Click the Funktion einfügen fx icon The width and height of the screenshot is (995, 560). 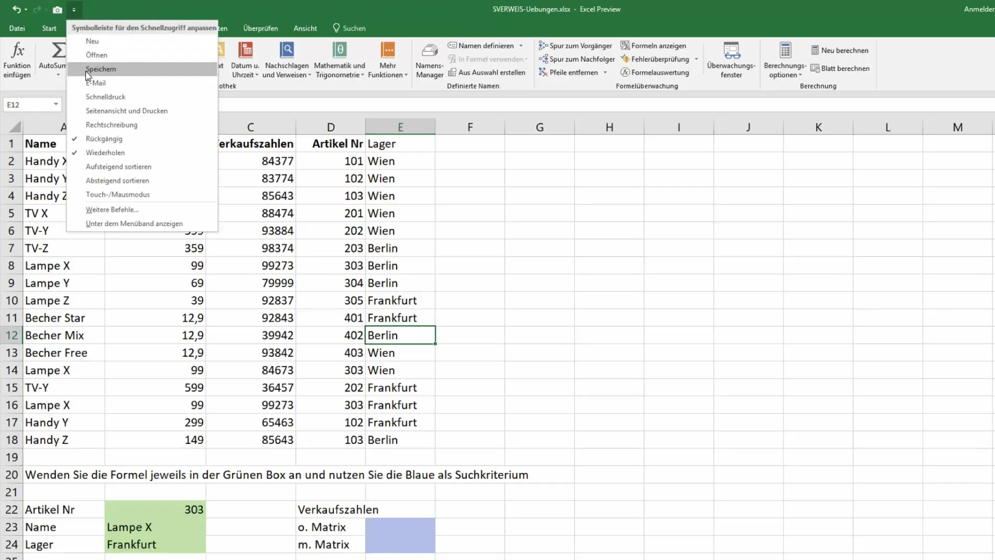tap(17, 50)
